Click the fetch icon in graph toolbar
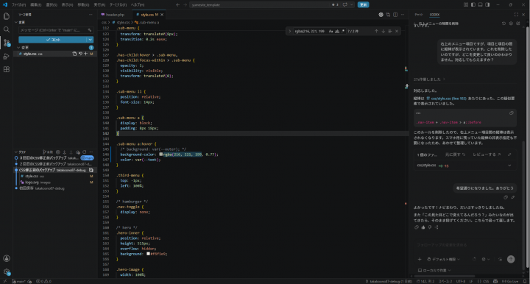530x284 pixels. click(64, 152)
